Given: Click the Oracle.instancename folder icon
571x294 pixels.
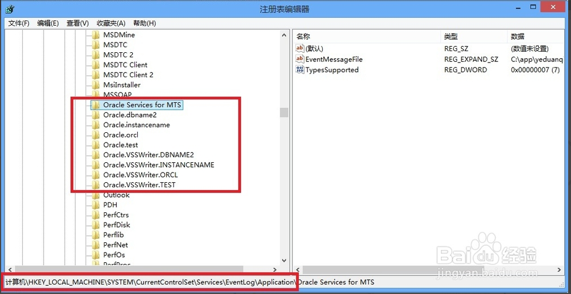Looking at the screenshot, I should [x=96, y=125].
